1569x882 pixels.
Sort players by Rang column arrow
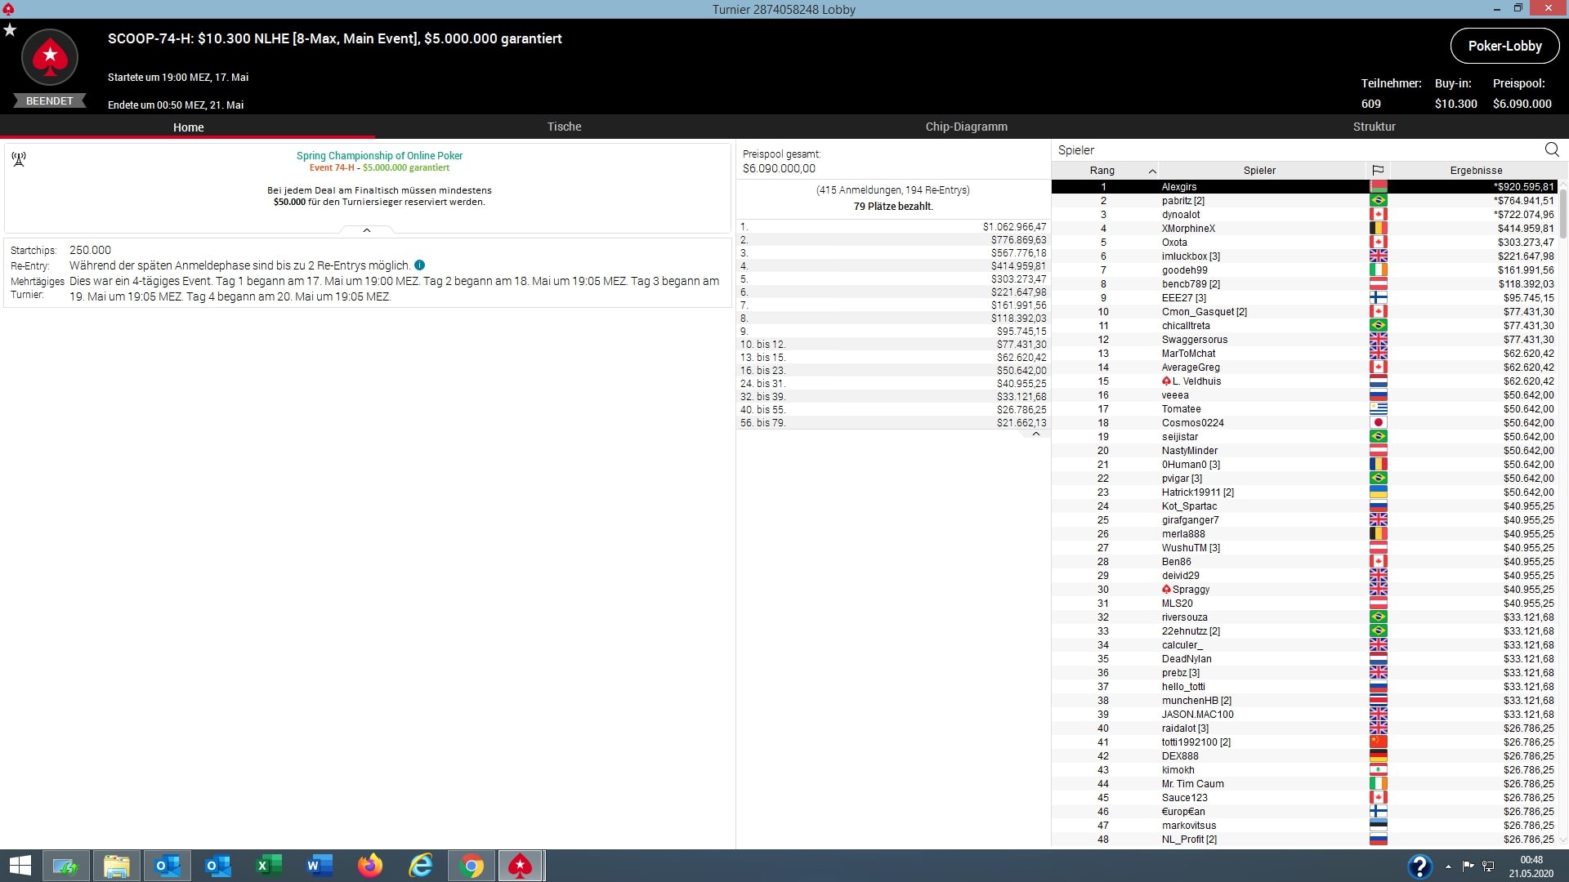click(1151, 171)
